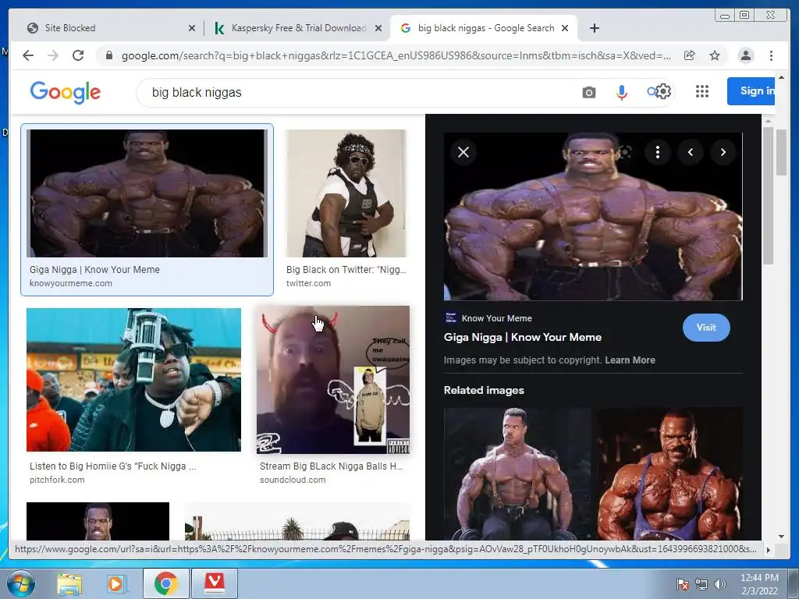Click the Google logo
The image size is (799, 599).
(66, 92)
